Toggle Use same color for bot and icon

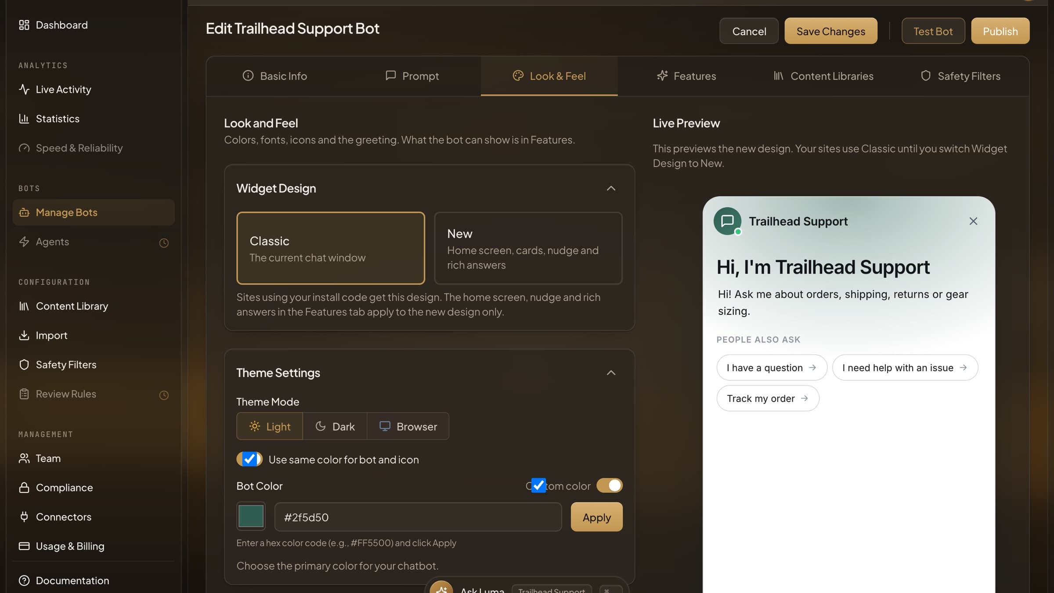coord(249,459)
